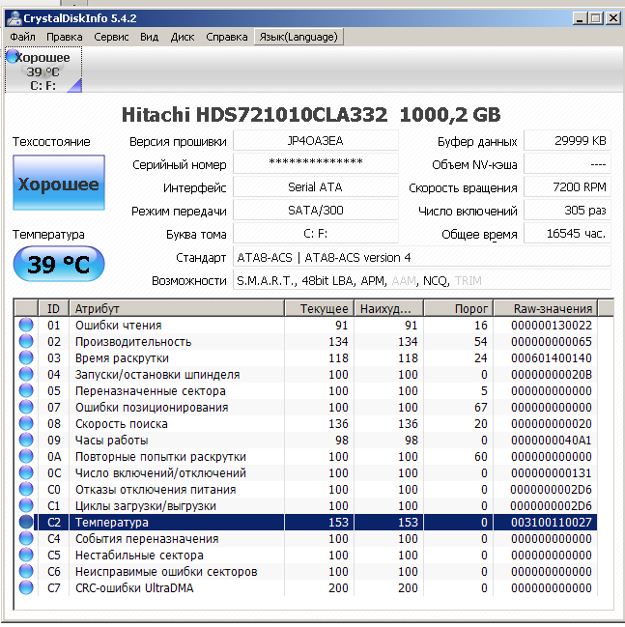This screenshot has width=625, height=627.
Task: Toggle the APM feature label
Action: [x=371, y=281]
